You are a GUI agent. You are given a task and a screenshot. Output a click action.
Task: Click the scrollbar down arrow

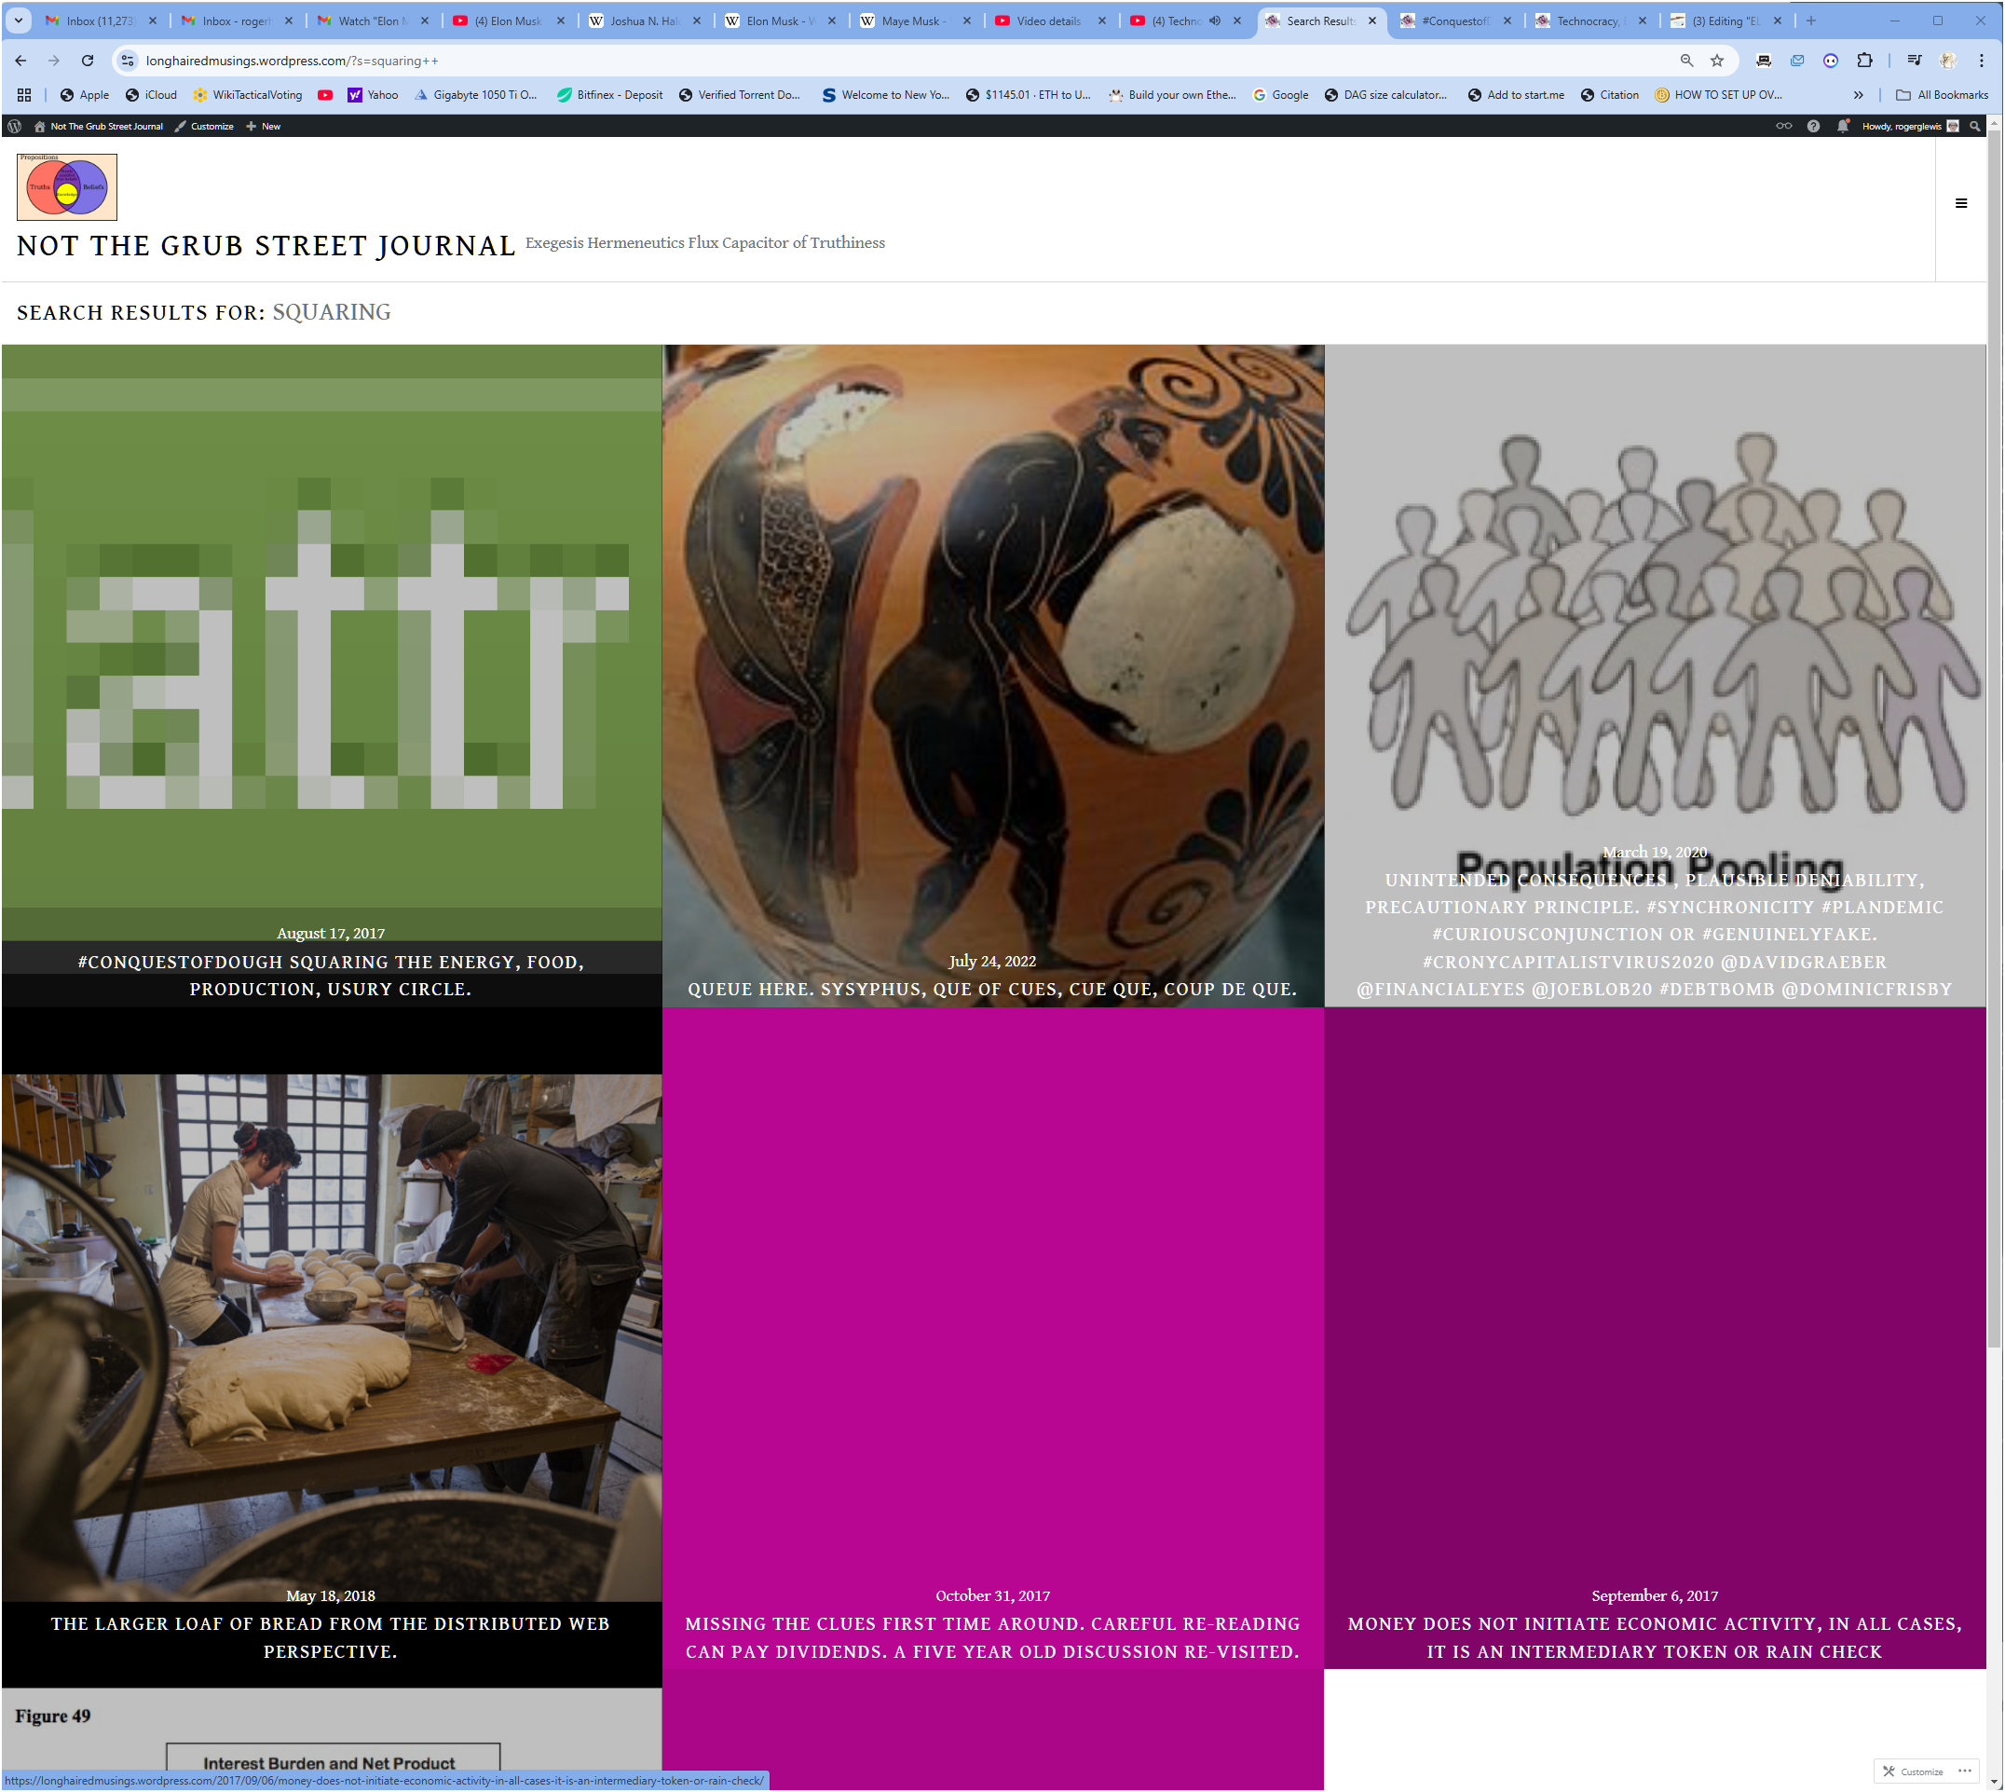coord(1994,1782)
